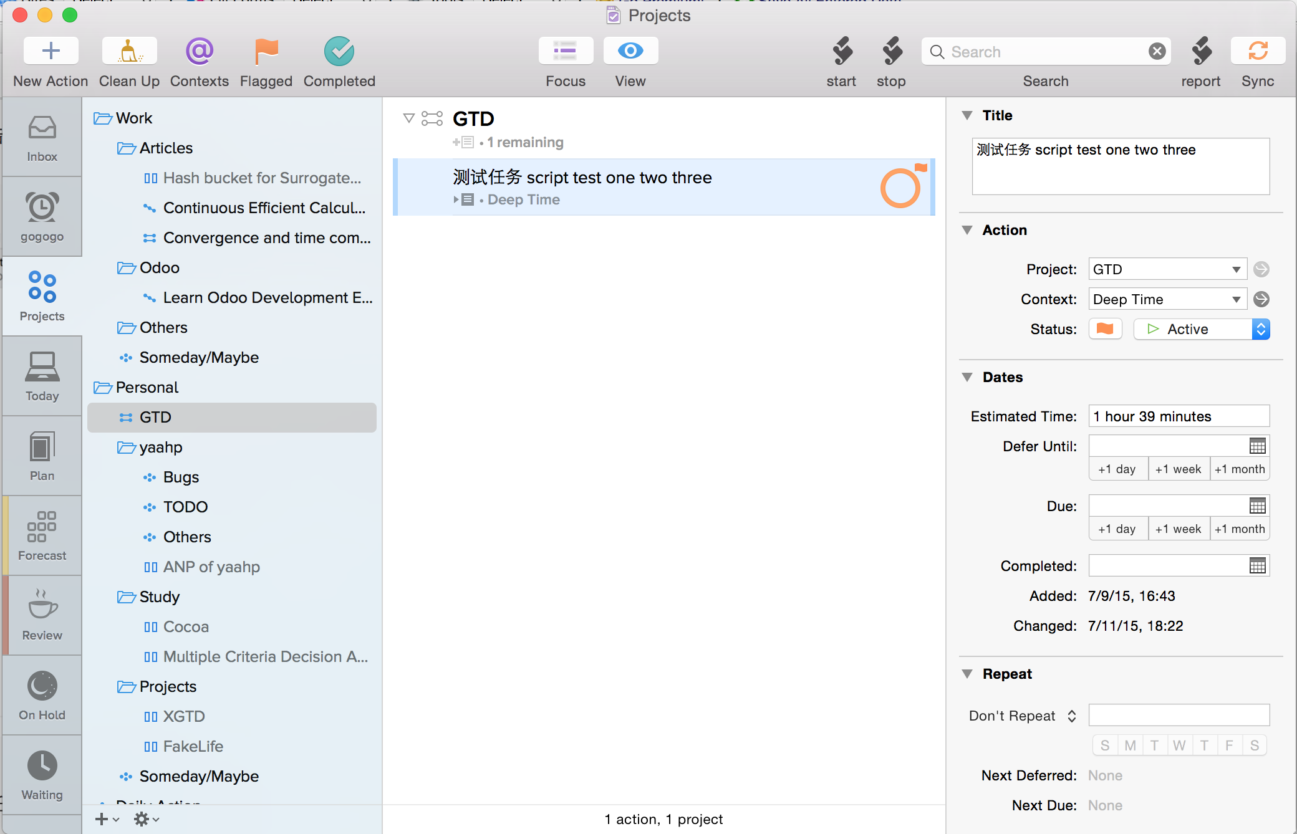Click the Clean Up broom icon
1297x834 pixels.
coord(129,51)
